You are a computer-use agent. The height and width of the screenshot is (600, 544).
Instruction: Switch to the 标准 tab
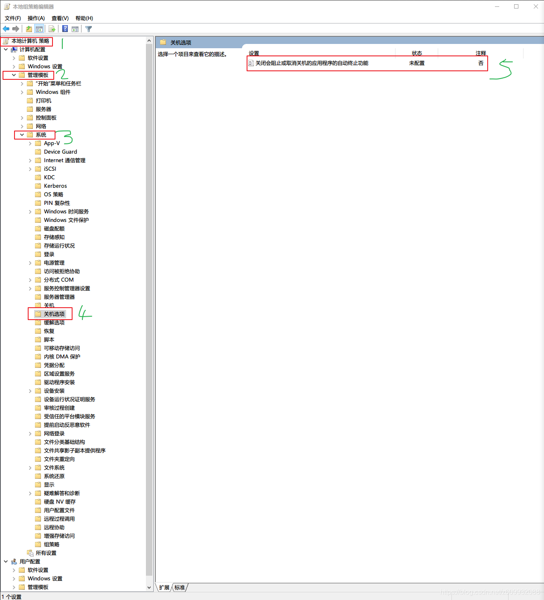point(180,588)
